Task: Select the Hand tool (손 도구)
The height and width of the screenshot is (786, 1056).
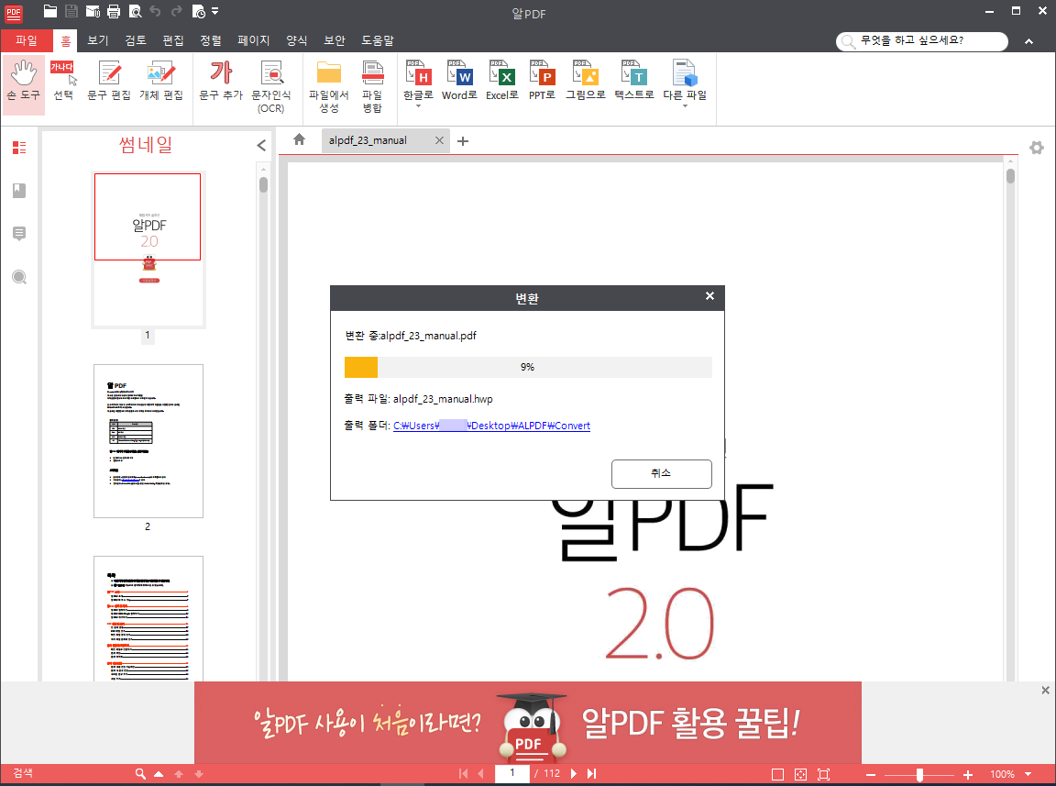Action: coord(24,84)
